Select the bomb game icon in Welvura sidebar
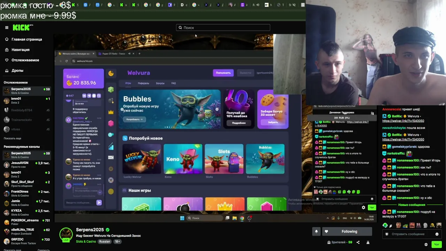 coord(111,101)
